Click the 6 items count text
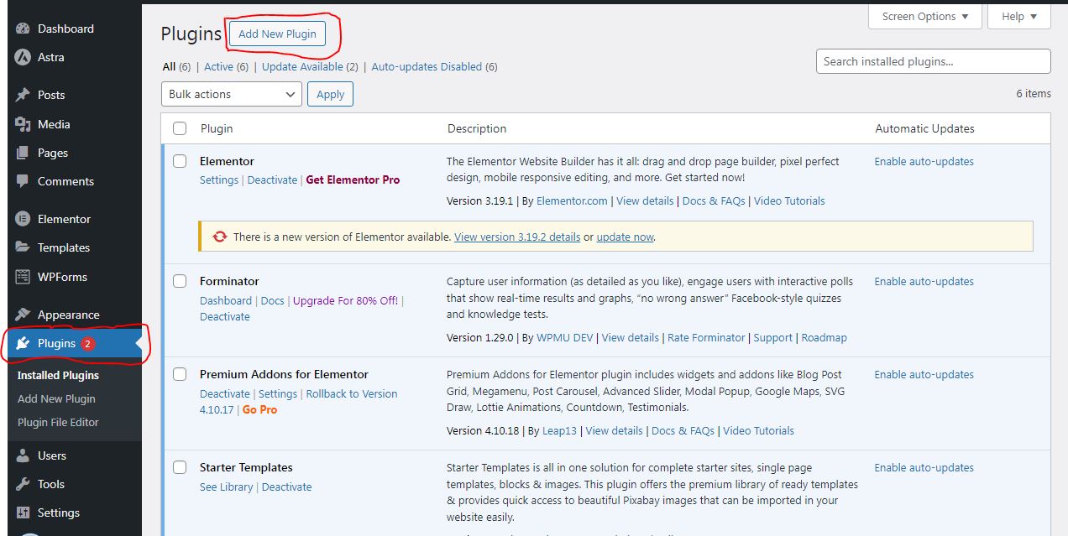The image size is (1068, 536). (x=1034, y=93)
